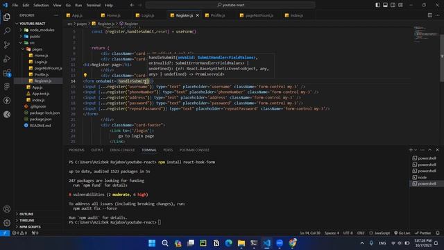Open File Explorer from taskbar

click(241, 243)
